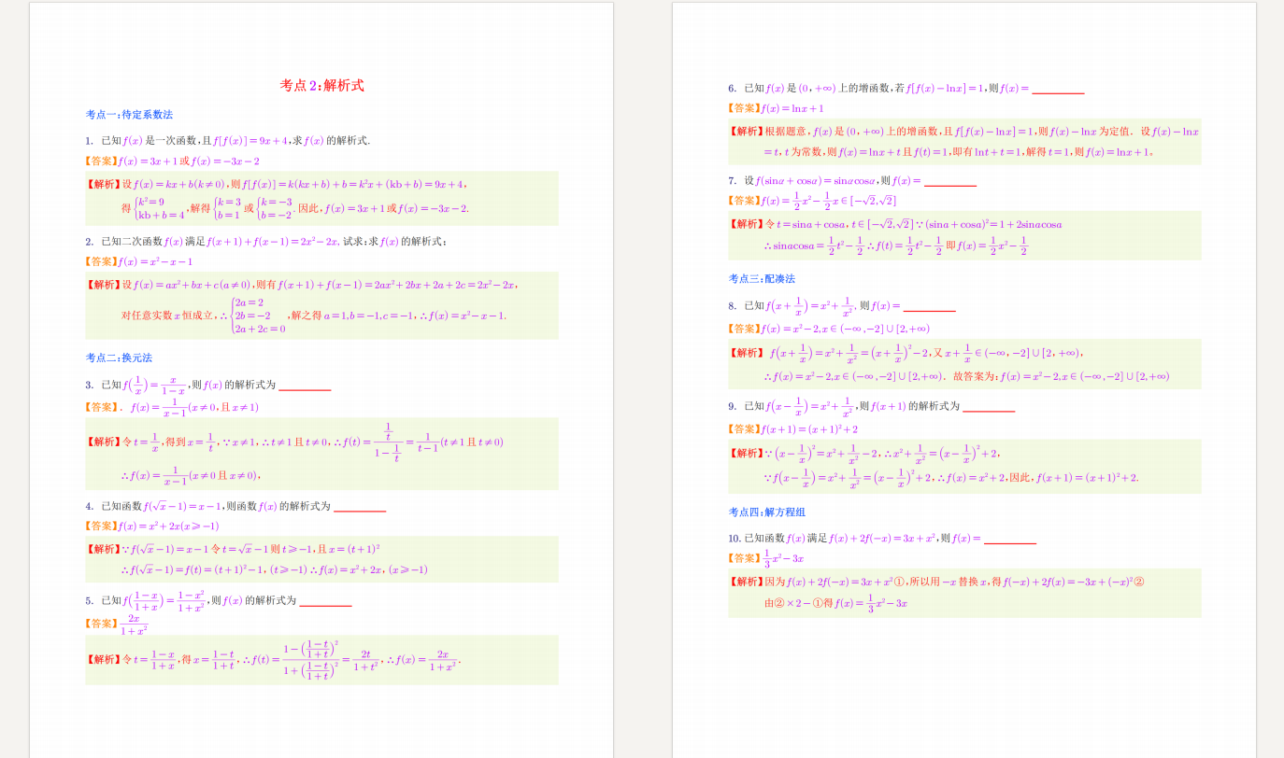Click the 【解析】 label under problem 2
Viewport: 1284px width, 758px height.
click(x=103, y=285)
